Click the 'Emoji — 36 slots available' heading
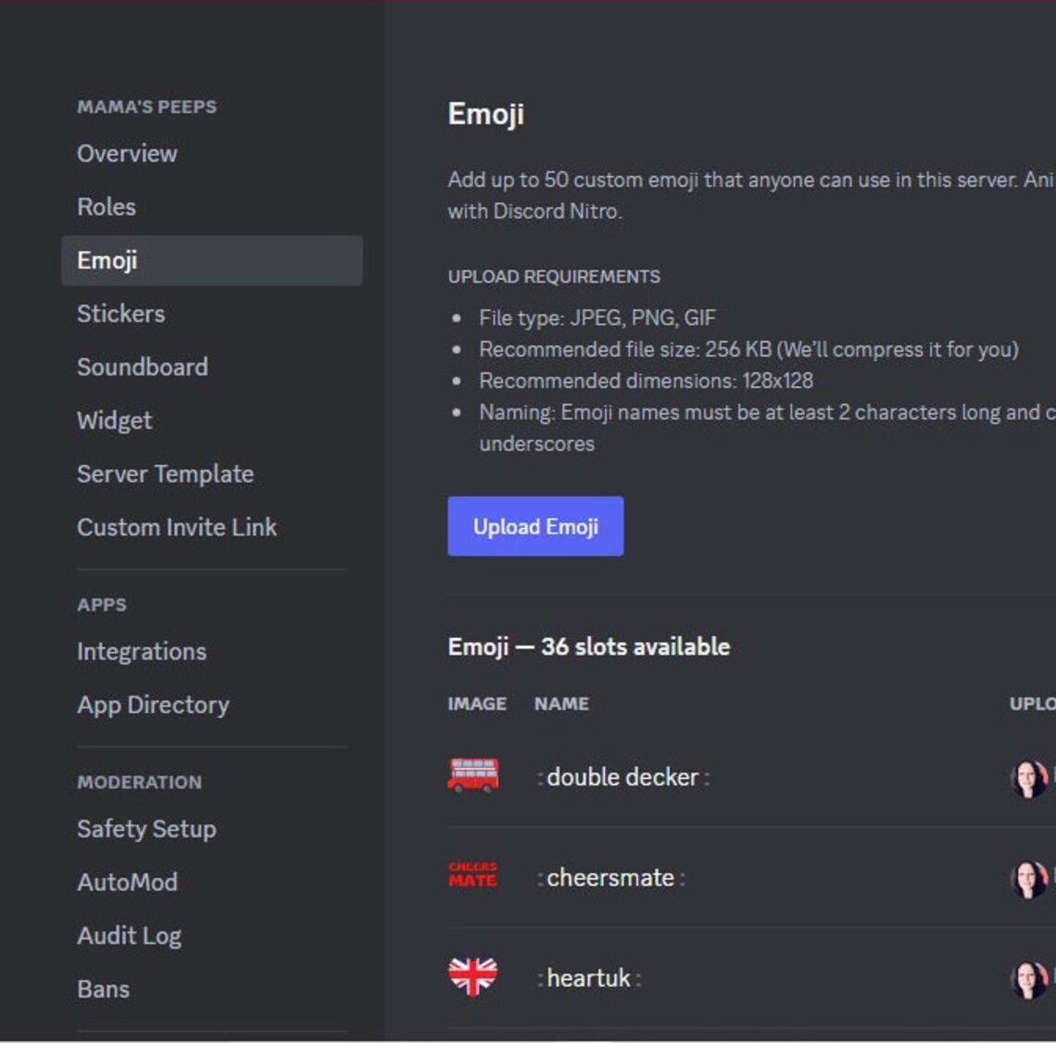The height and width of the screenshot is (1043, 1056). tap(588, 647)
